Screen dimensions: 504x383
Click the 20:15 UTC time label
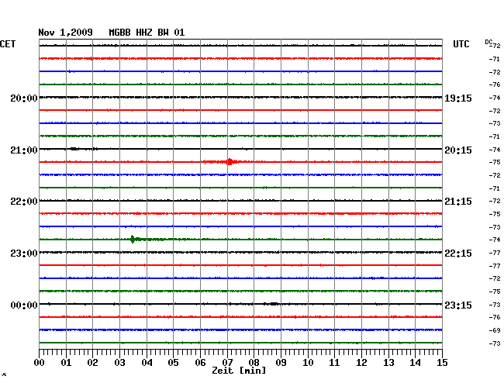tap(458, 150)
